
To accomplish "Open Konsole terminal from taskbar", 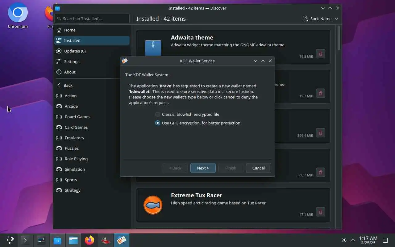I will click(x=25, y=240).
